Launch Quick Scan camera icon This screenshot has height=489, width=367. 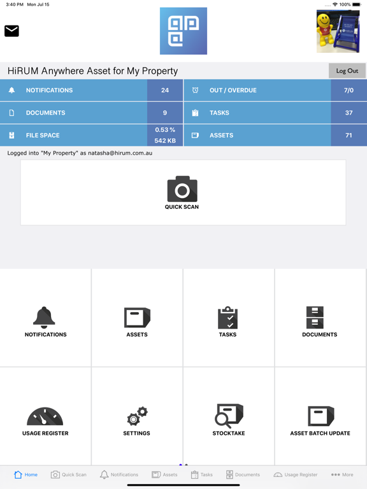[x=182, y=189]
